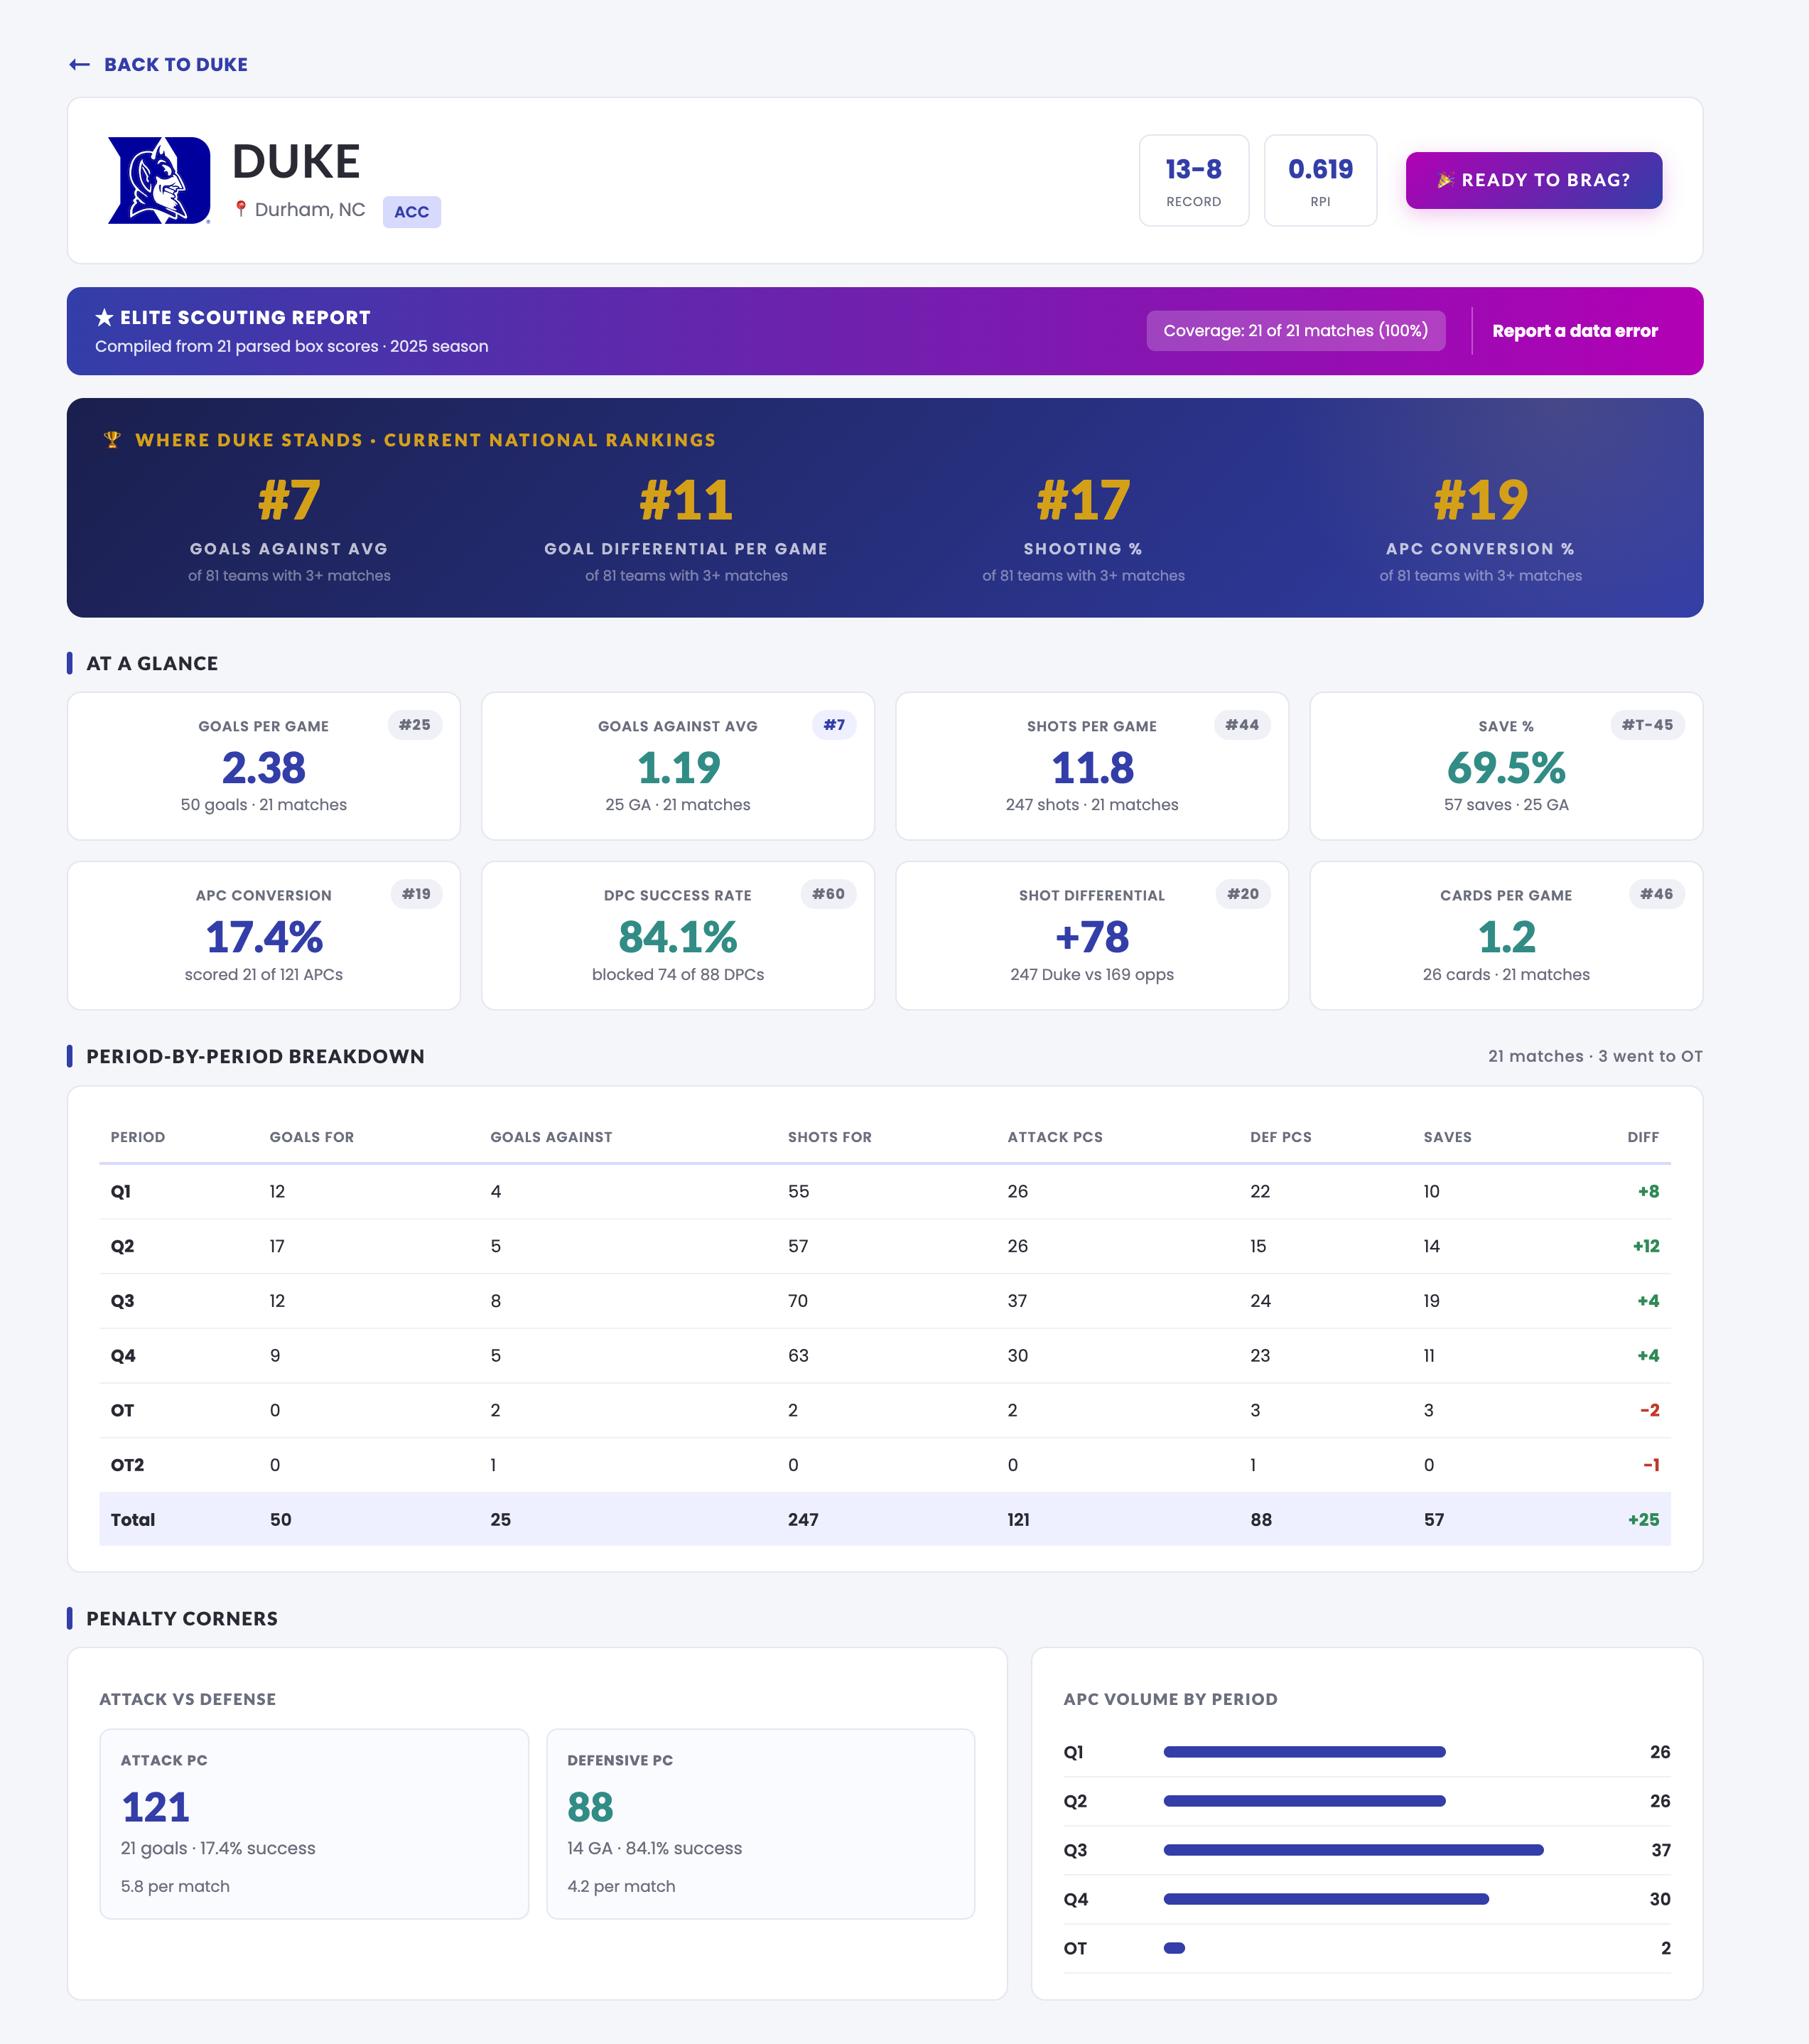This screenshot has width=1809, height=2044.
Task: Click Report a data error link
Action: [1574, 331]
